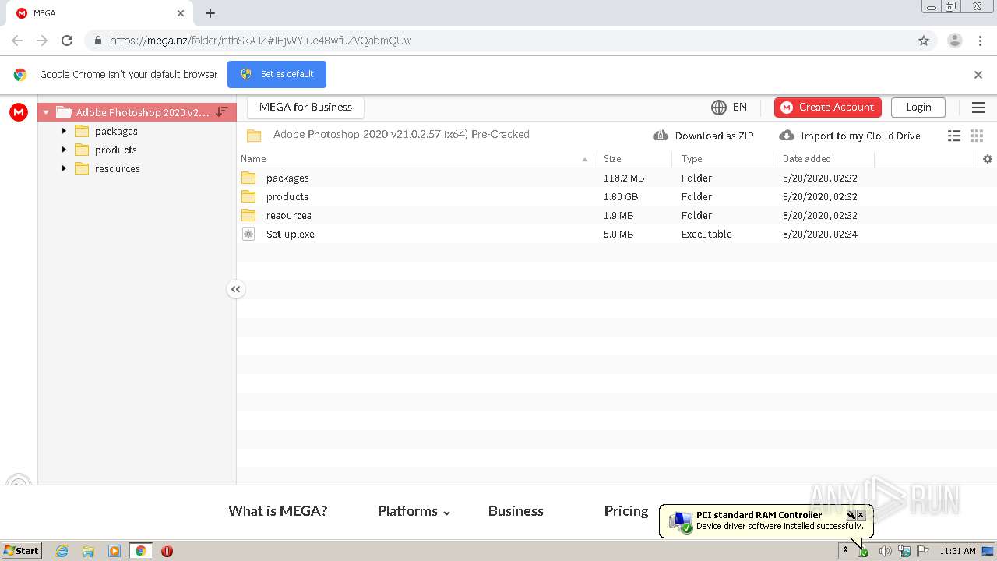Expand the resources tree node
Image resolution: width=997 pixels, height=561 pixels.
coord(64,168)
